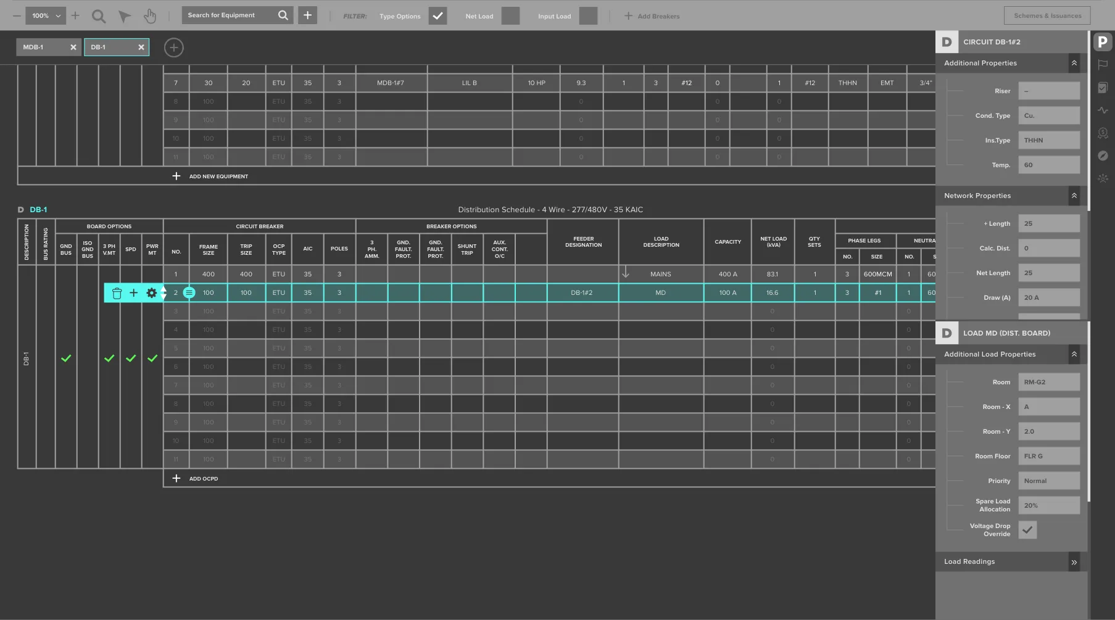The height and width of the screenshot is (620, 1115).
Task: Open the waveform panel in right sidebar
Action: tap(1103, 110)
